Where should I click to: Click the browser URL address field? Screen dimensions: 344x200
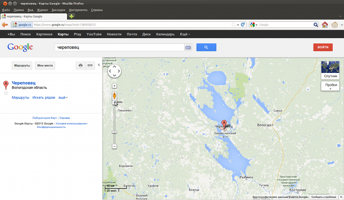(132, 25)
